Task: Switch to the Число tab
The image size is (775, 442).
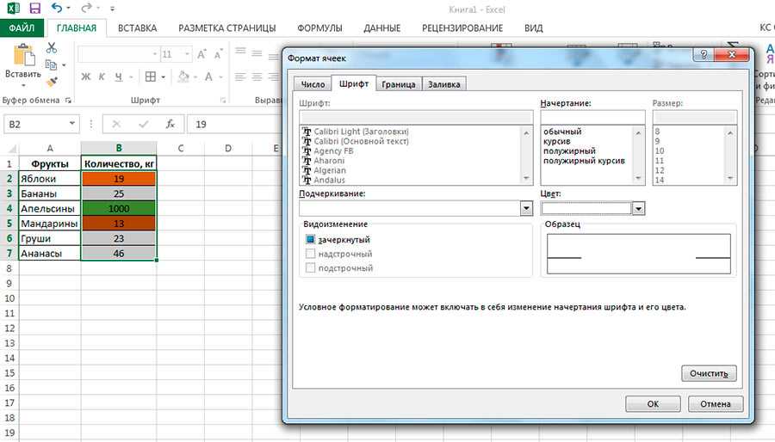Action: coord(313,84)
